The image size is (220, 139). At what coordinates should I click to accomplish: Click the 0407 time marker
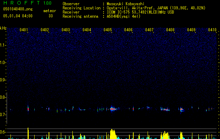coord(149,30)
